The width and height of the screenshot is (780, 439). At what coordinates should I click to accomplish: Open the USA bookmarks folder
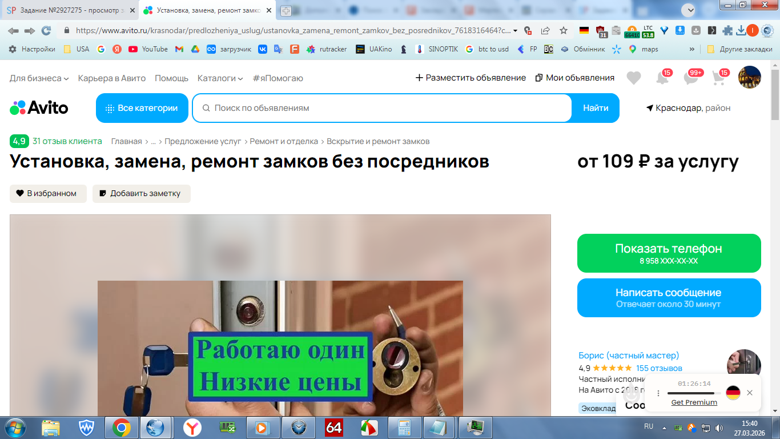coord(77,49)
